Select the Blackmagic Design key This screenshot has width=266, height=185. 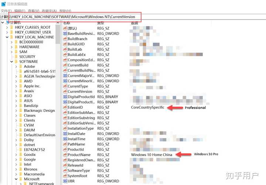pos(40,111)
